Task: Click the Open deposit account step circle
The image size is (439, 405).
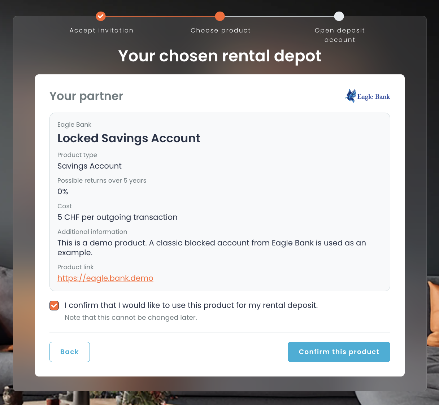Action: point(339,16)
